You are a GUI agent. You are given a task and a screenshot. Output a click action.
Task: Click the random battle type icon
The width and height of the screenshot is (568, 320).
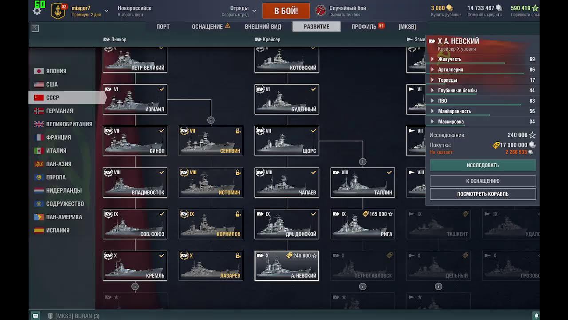click(x=320, y=11)
